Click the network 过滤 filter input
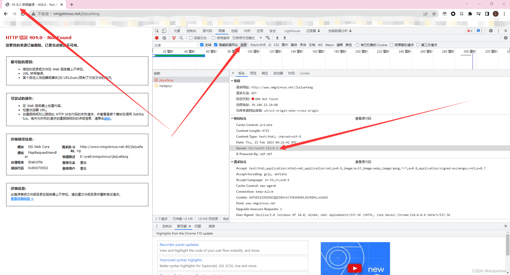510x275 pixels. (175, 45)
